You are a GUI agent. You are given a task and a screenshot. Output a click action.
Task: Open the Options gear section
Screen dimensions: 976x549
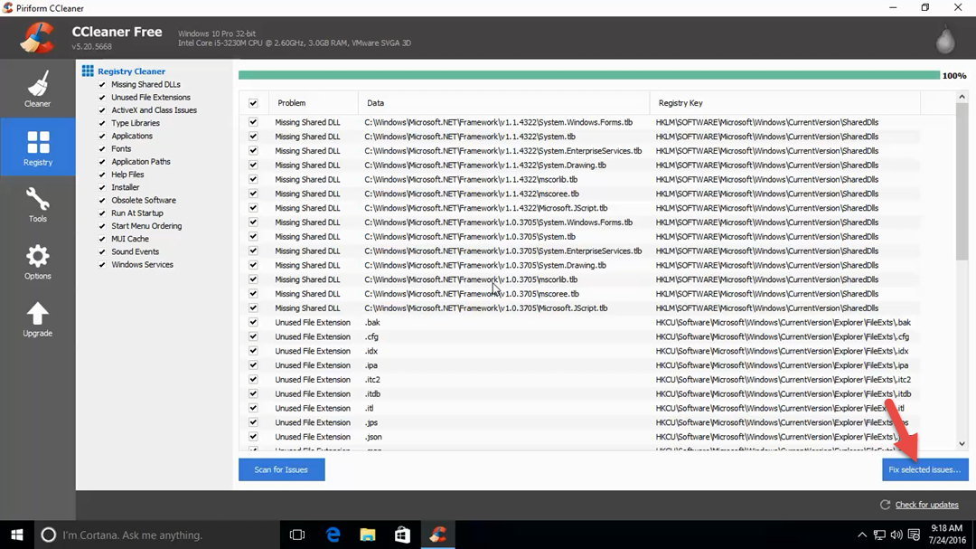pos(37,261)
